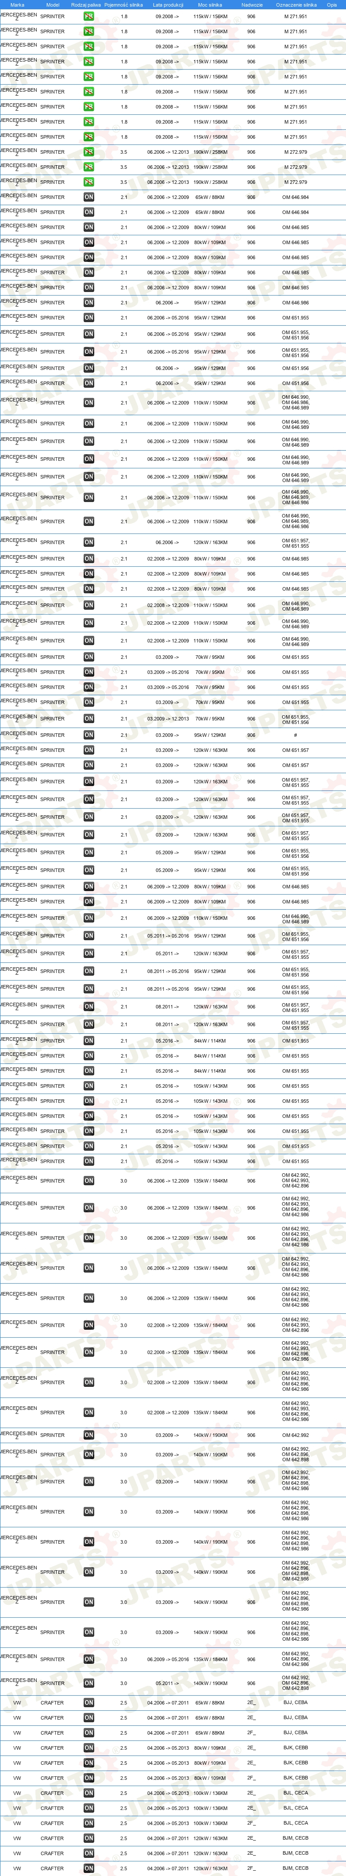Screen dimensions: 346x1876
Task: Click the 'Moc silnika' column header
Action: 210,4
